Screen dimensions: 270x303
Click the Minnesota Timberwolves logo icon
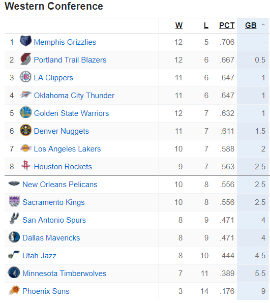tap(14, 272)
